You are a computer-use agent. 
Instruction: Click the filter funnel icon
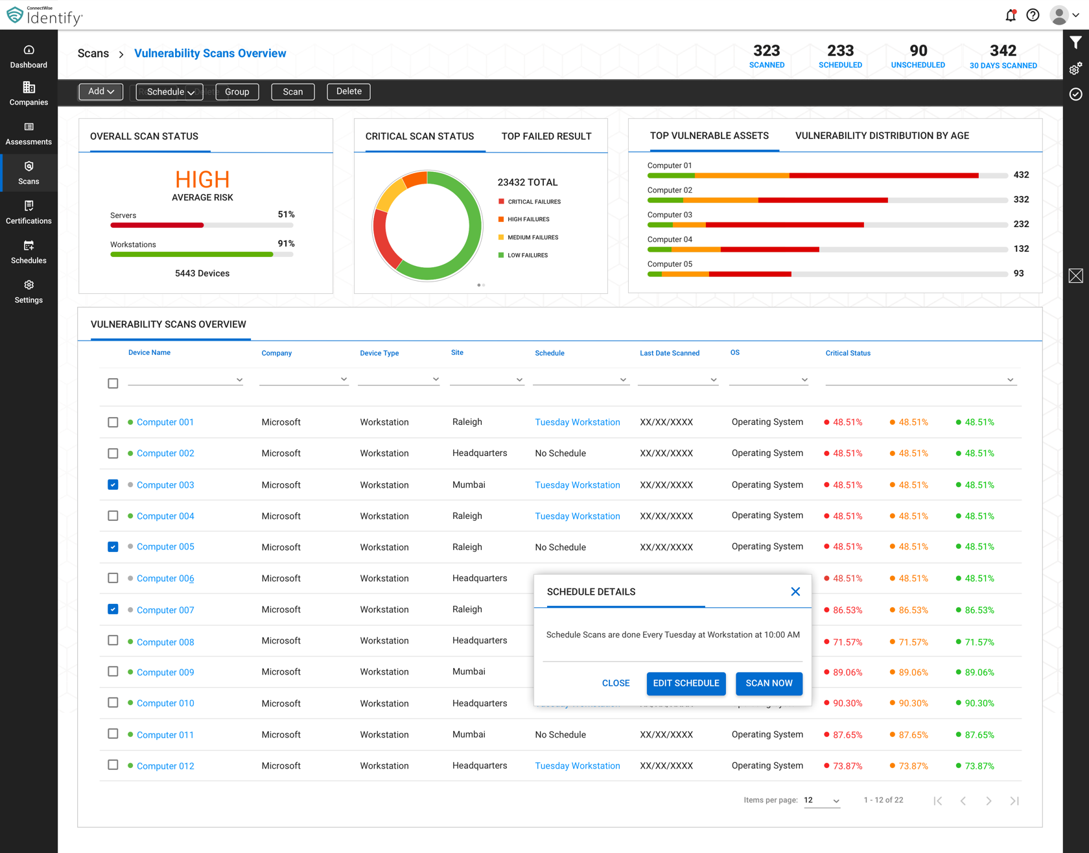[x=1076, y=43]
